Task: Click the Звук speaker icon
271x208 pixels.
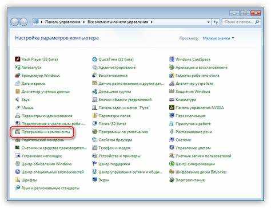Action: click(x=18, y=99)
